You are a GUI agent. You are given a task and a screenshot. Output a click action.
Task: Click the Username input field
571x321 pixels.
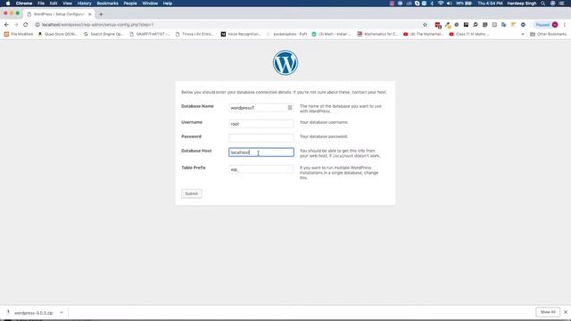[261, 124]
